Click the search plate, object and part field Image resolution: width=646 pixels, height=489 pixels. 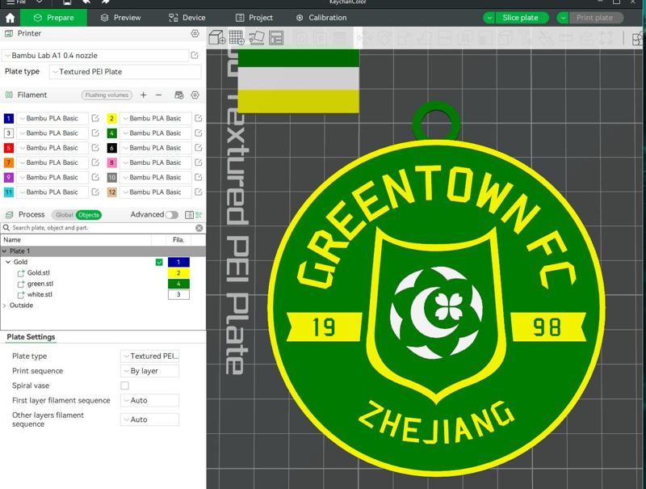pos(99,228)
